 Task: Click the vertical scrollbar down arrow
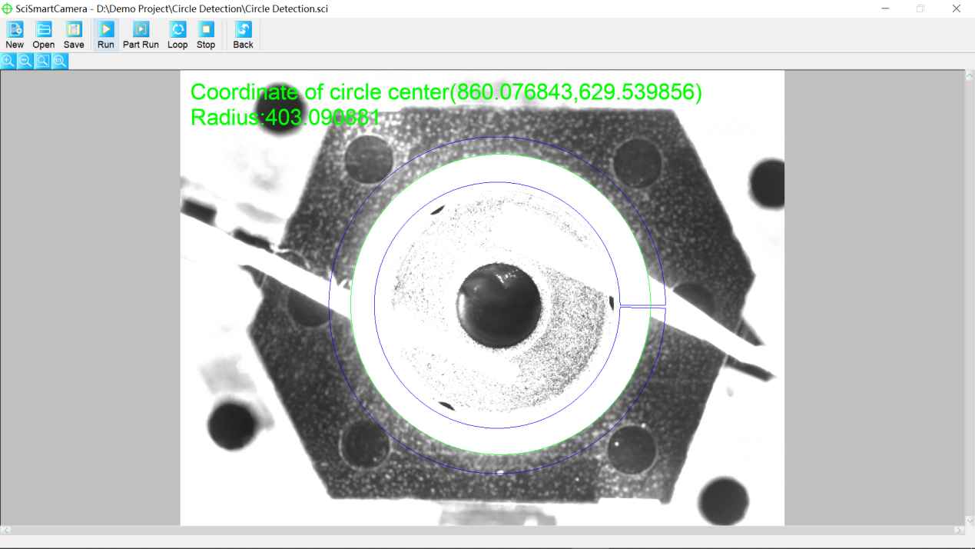[x=970, y=521]
